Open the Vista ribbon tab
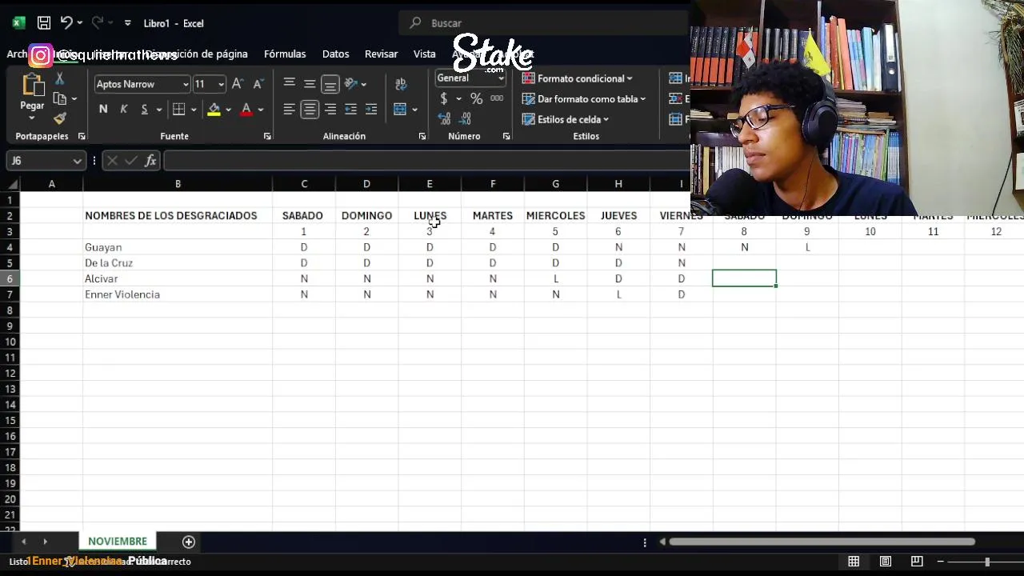This screenshot has width=1024, height=576. click(424, 54)
